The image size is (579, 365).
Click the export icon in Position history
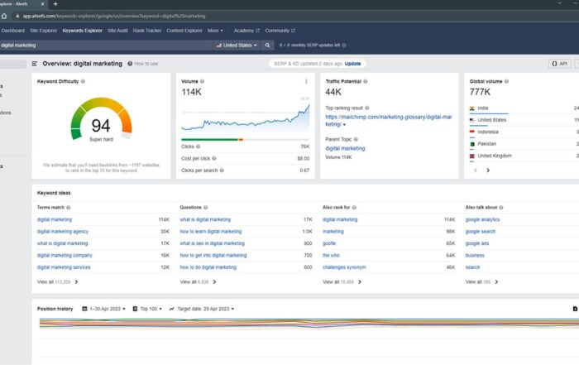[575, 309]
